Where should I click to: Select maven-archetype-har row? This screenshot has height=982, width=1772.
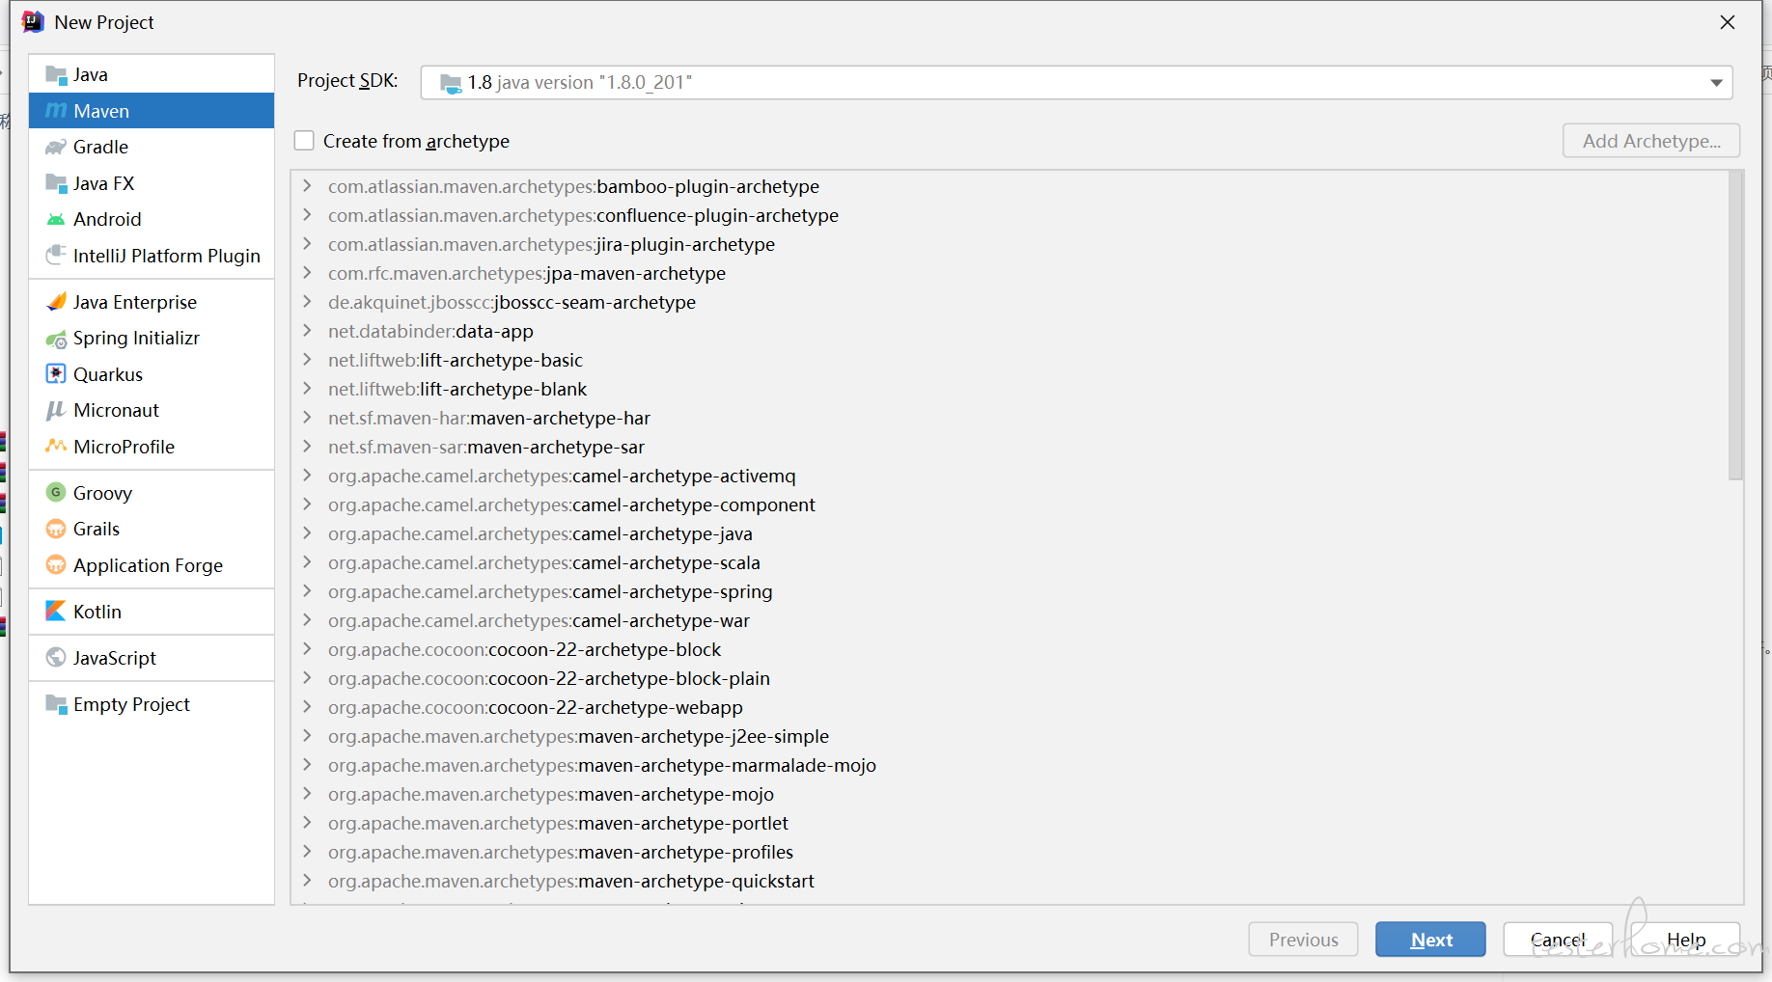tap(1010, 418)
